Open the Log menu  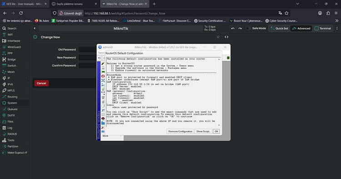(7, 128)
